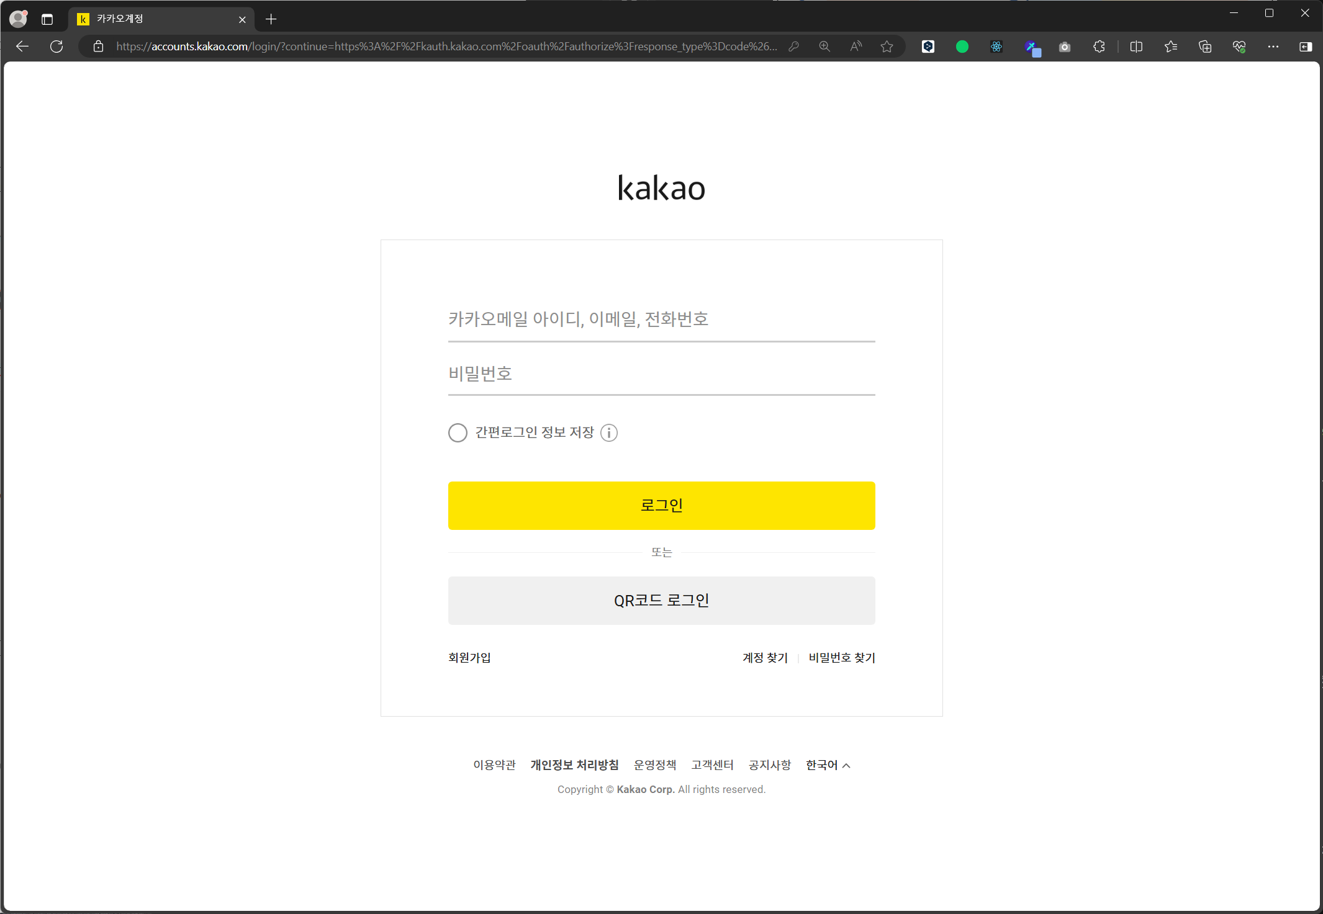
Task: Open the browser extensions puzzle icon
Action: coord(1099,47)
